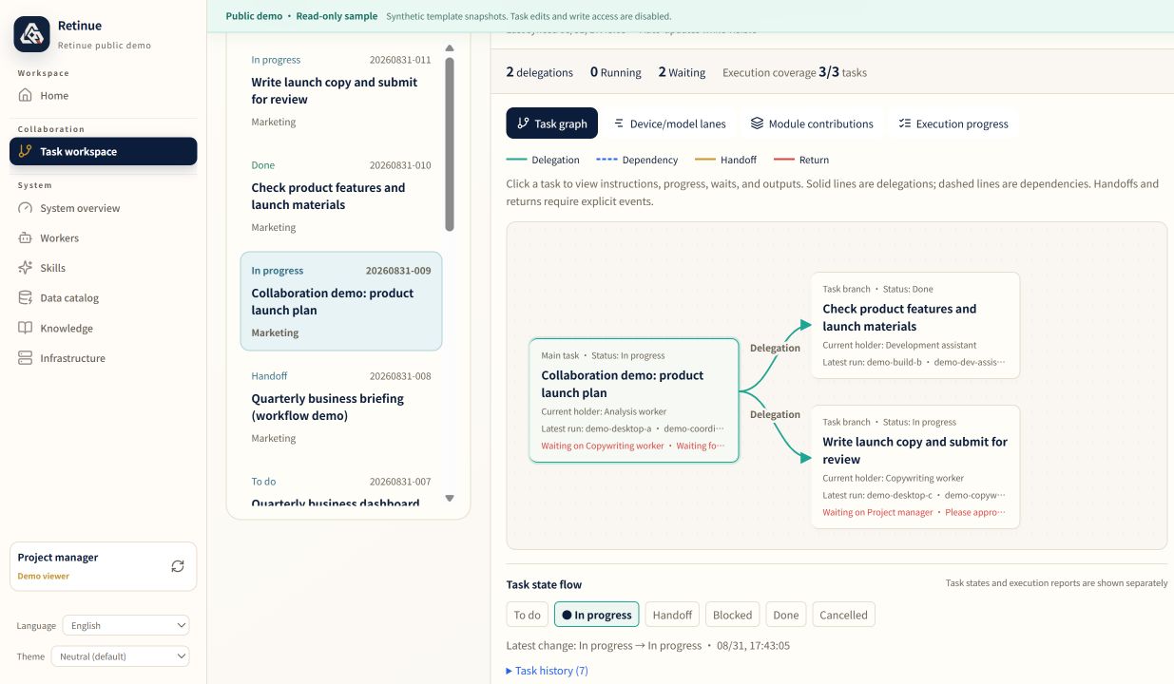Open task 20260831-011 Write launch copy
1174x684 pixels.
click(341, 90)
